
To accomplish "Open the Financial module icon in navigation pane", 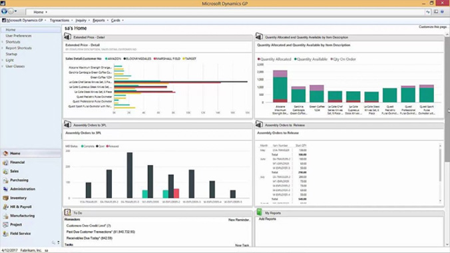I will click(x=5, y=162).
